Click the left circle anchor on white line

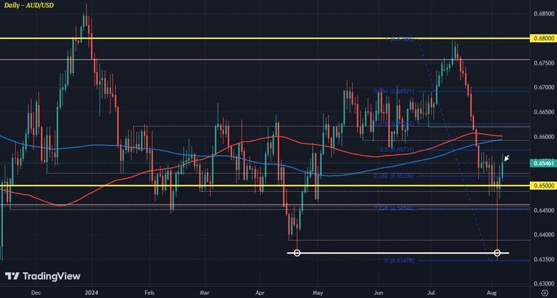297,253
